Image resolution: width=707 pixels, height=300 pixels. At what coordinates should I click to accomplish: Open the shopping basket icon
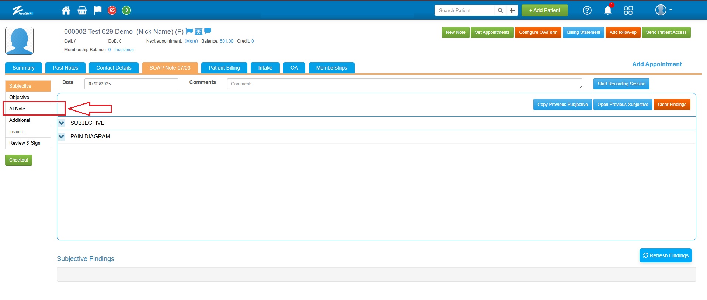coord(82,10)
